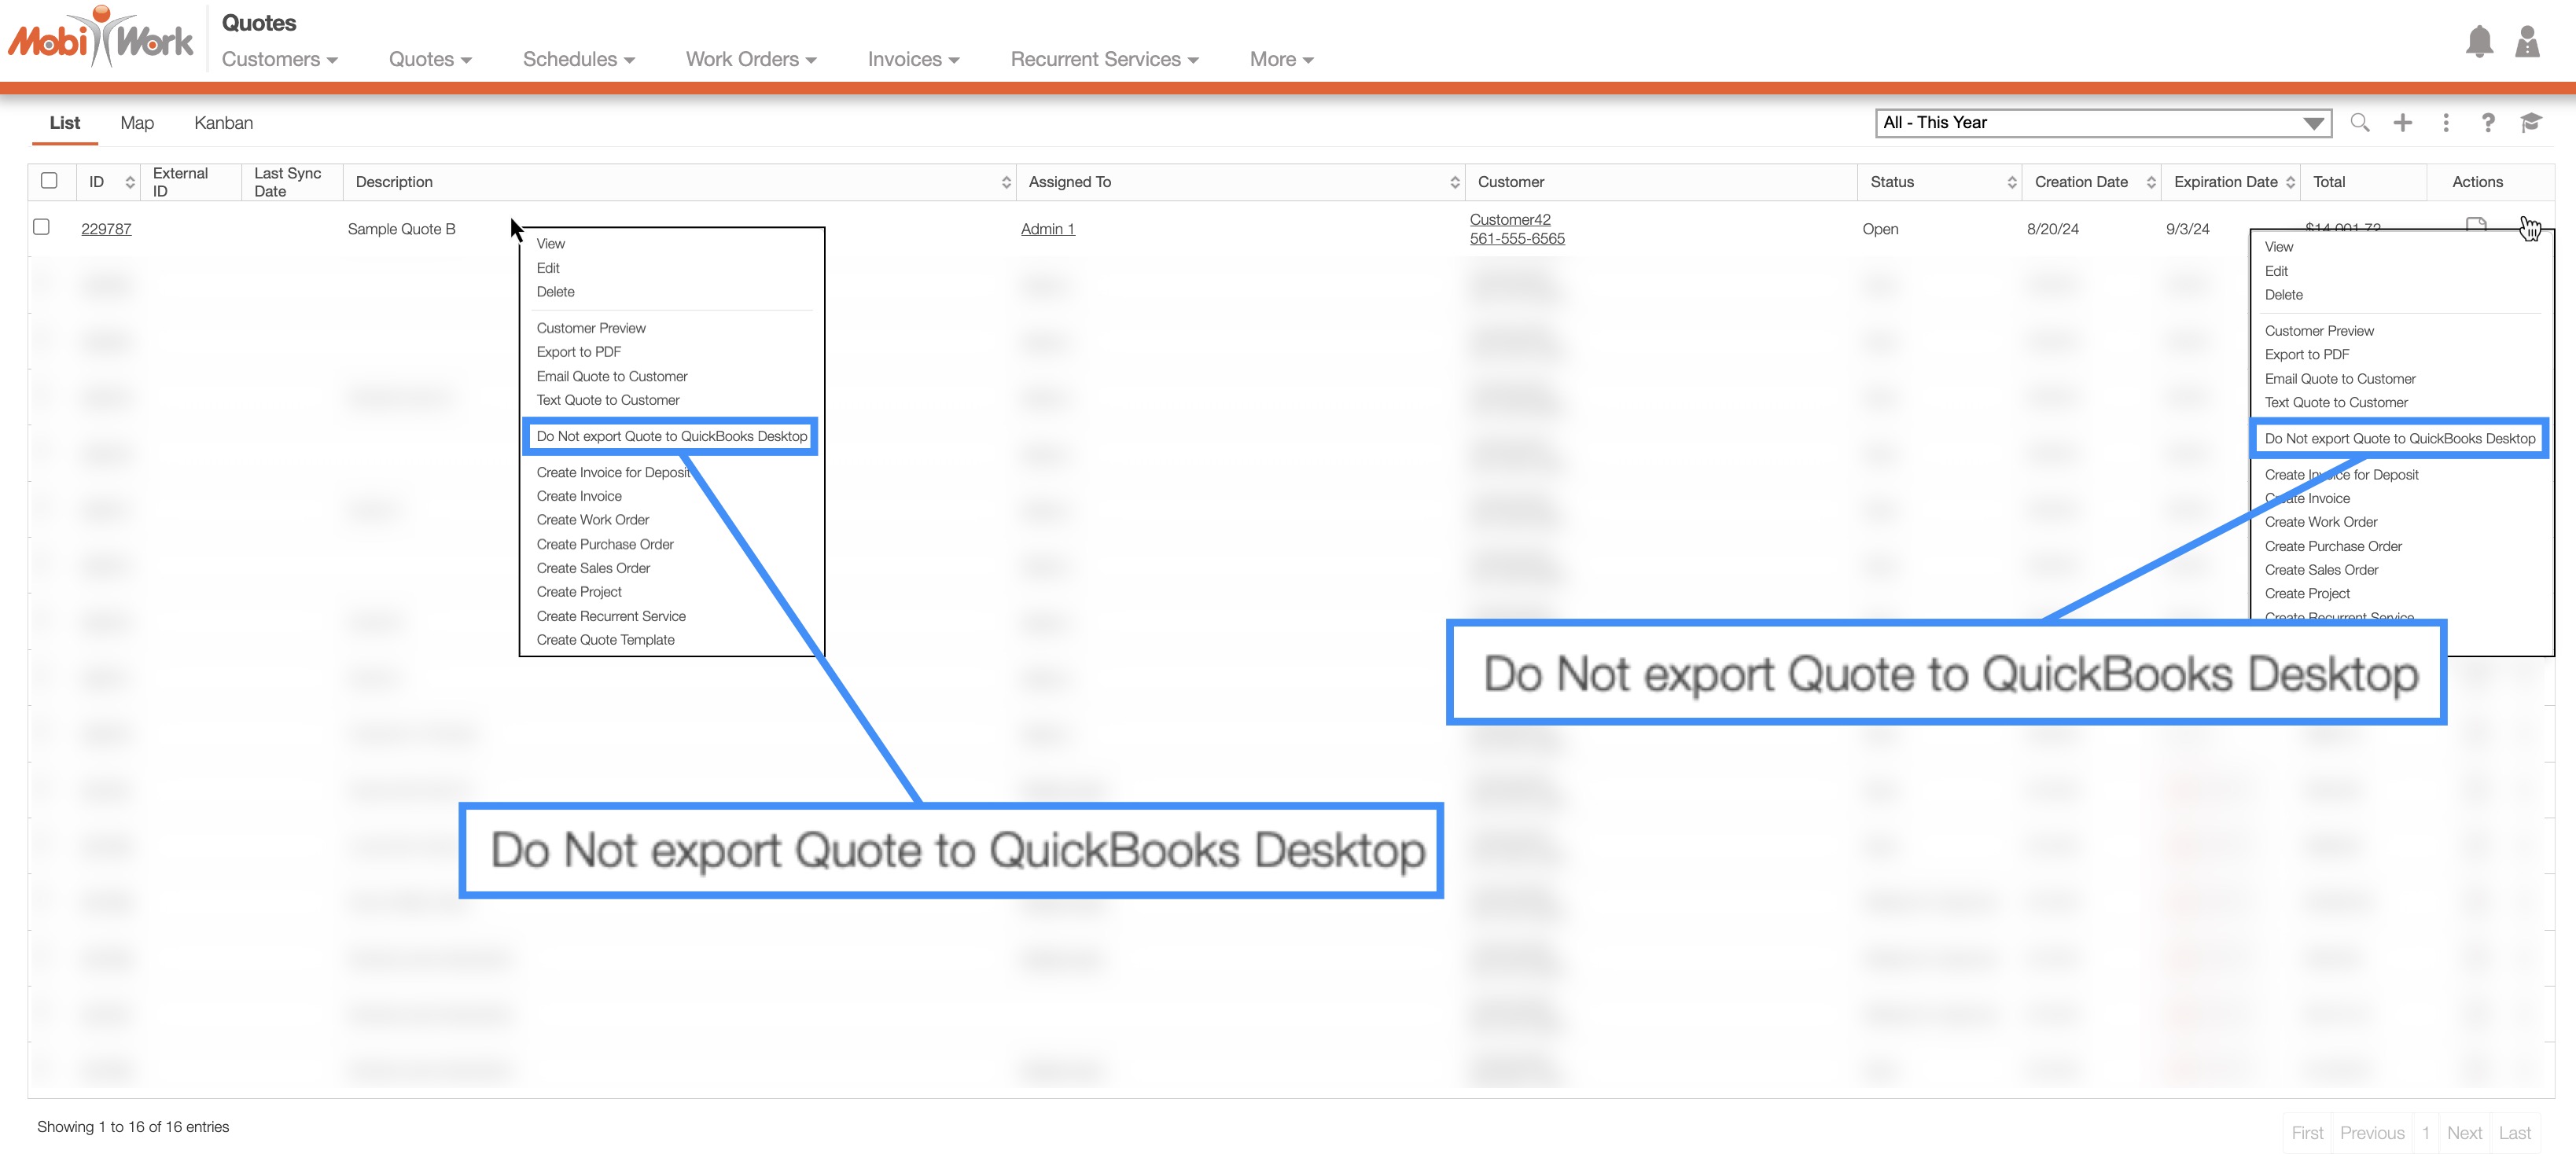Open the graduation cap training icon

(x=2530, y=123)
